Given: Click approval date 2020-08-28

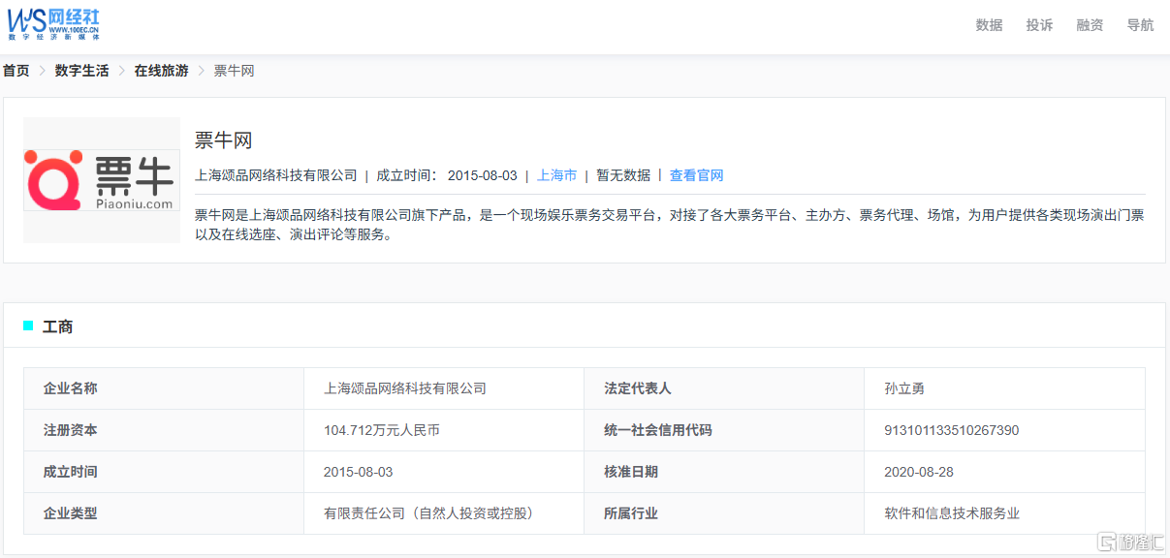Looking at the screenshot, I should tap(919, 472).
